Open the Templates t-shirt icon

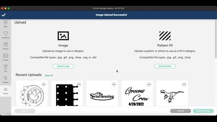5,33
